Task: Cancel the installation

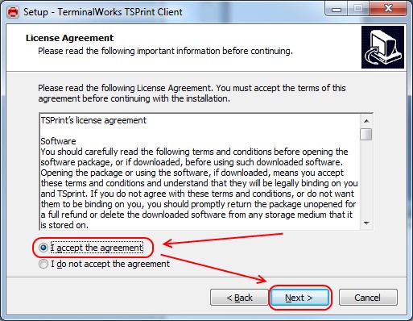Action: [x=368, y=298]
